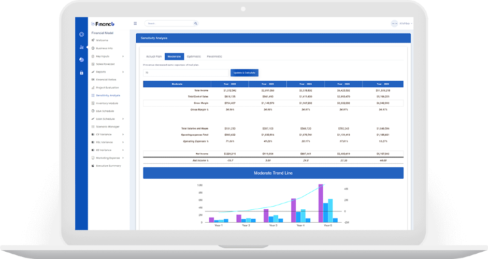Click the Total Income row label
Viewport: 488px width, 259px height.
click(x=202, y=91)
